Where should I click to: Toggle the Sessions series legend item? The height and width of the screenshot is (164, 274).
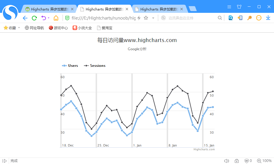click(x=94, y=66)
